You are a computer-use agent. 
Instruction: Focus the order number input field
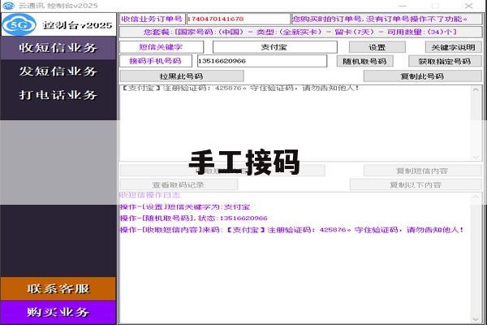click(238, 19)
